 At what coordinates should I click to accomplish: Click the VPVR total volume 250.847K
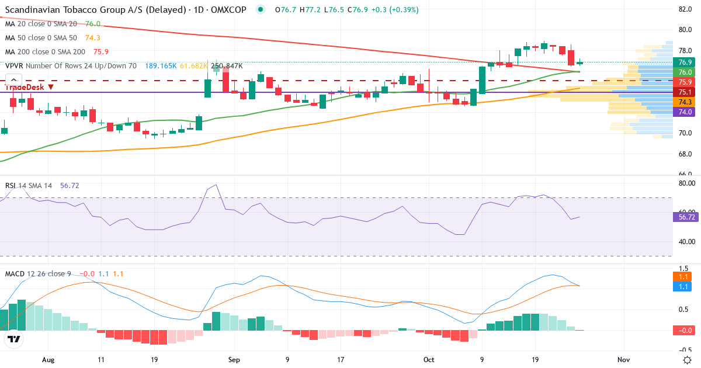pos(227,66)
